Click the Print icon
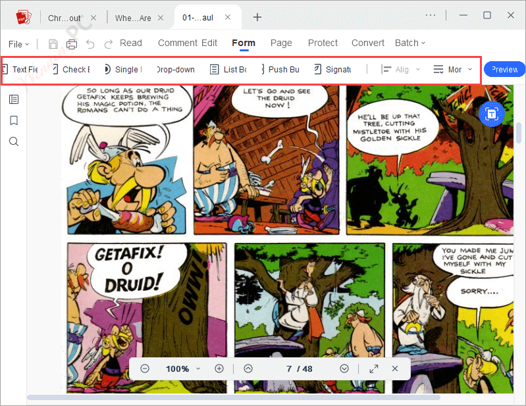Screen dimensions: 526x406 coord(72,44)
